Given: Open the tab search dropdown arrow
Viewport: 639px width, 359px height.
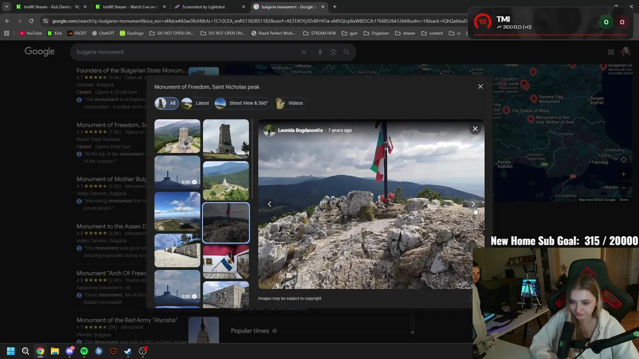Looking at the screenshot, I should [6, 7].
